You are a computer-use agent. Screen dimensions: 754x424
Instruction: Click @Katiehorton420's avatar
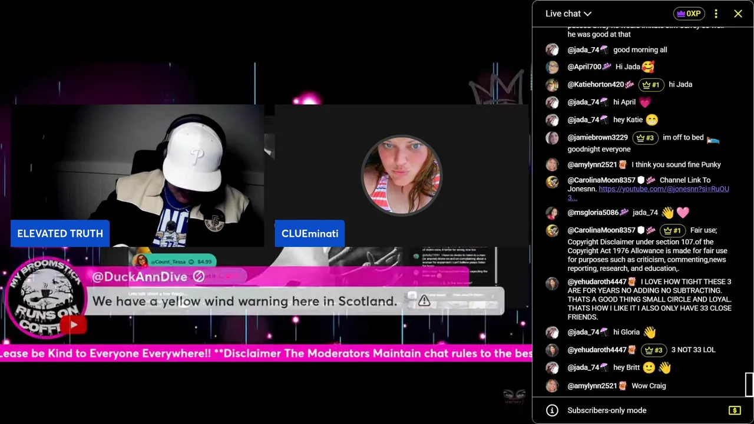pos(552,85)
